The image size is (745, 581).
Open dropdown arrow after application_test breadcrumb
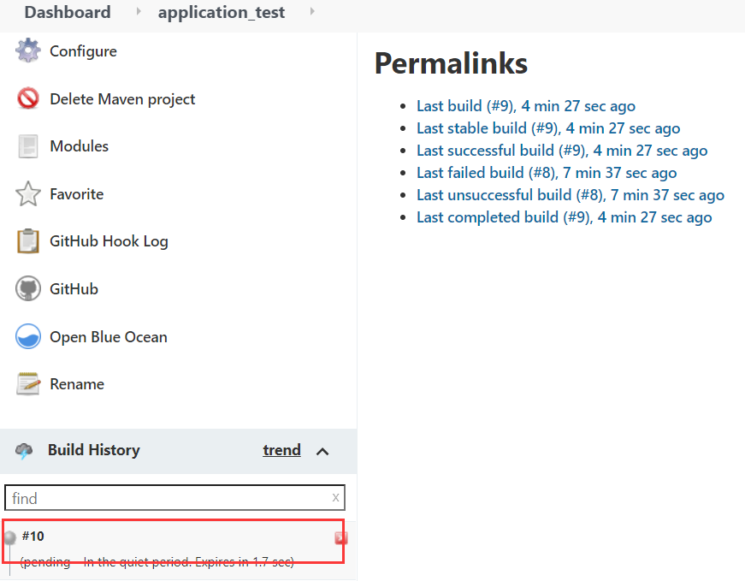point(312,11)
